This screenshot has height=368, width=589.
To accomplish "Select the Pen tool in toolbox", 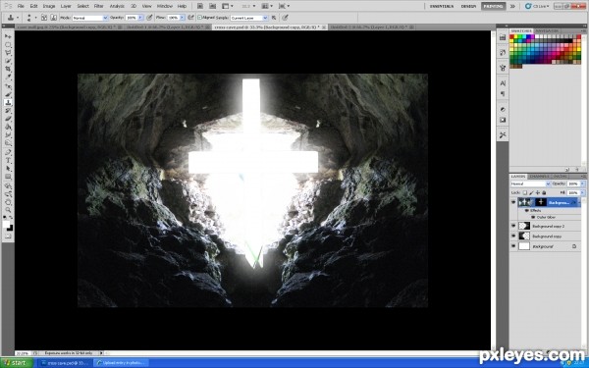I will (x=8, y=152).
